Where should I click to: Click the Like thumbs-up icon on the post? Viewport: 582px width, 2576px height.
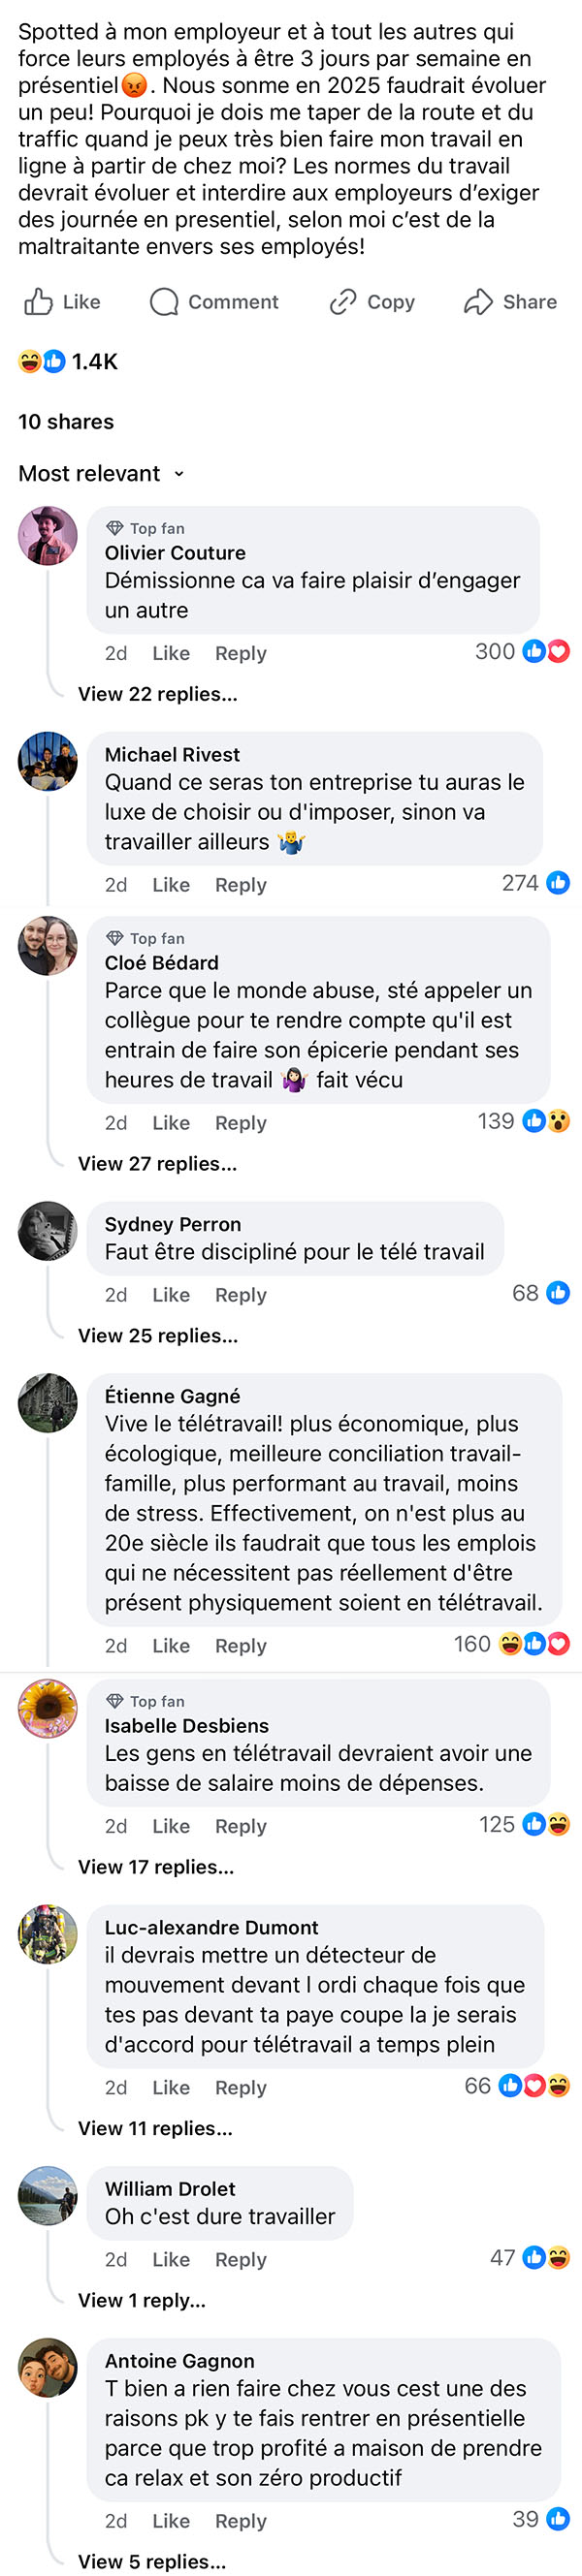click(x=38, y=302)
